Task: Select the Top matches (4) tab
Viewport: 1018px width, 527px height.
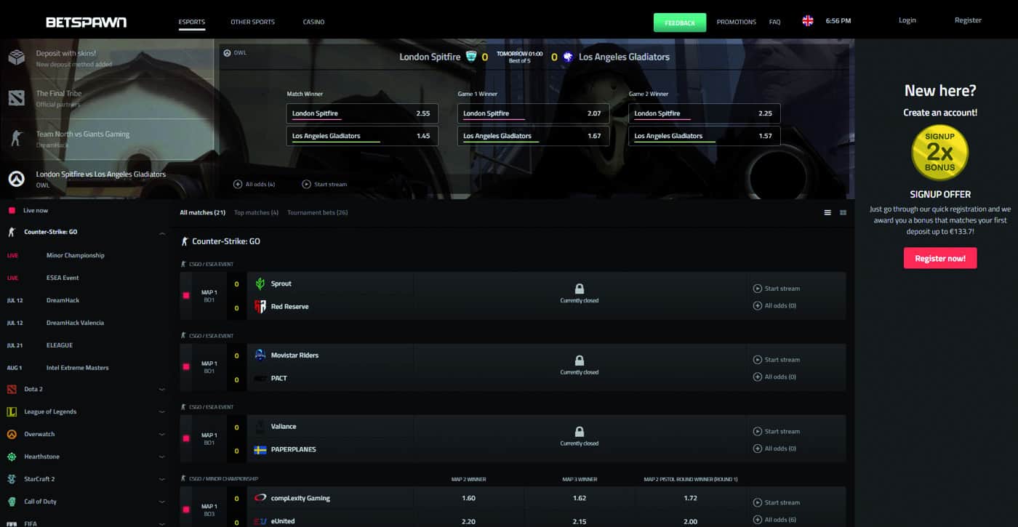Action: pos(256,213)
